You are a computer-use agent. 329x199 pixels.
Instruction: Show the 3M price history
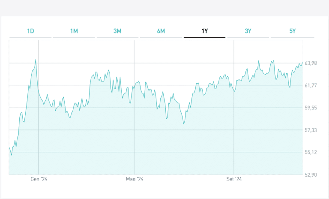(x=117, y=31)
